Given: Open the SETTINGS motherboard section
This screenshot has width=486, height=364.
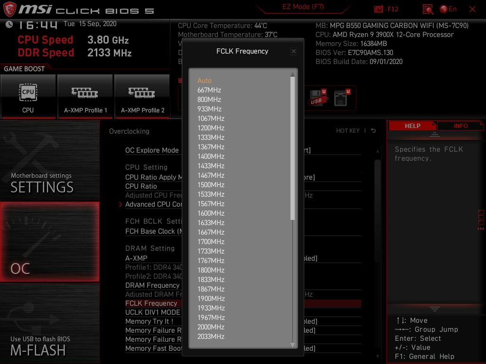Looking at the screenshot, I should pyautogui.click(x=49, y=160).
